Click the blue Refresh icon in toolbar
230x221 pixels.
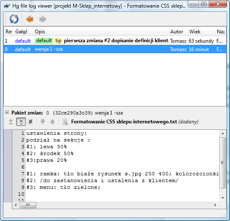click(x=14, y=19)
